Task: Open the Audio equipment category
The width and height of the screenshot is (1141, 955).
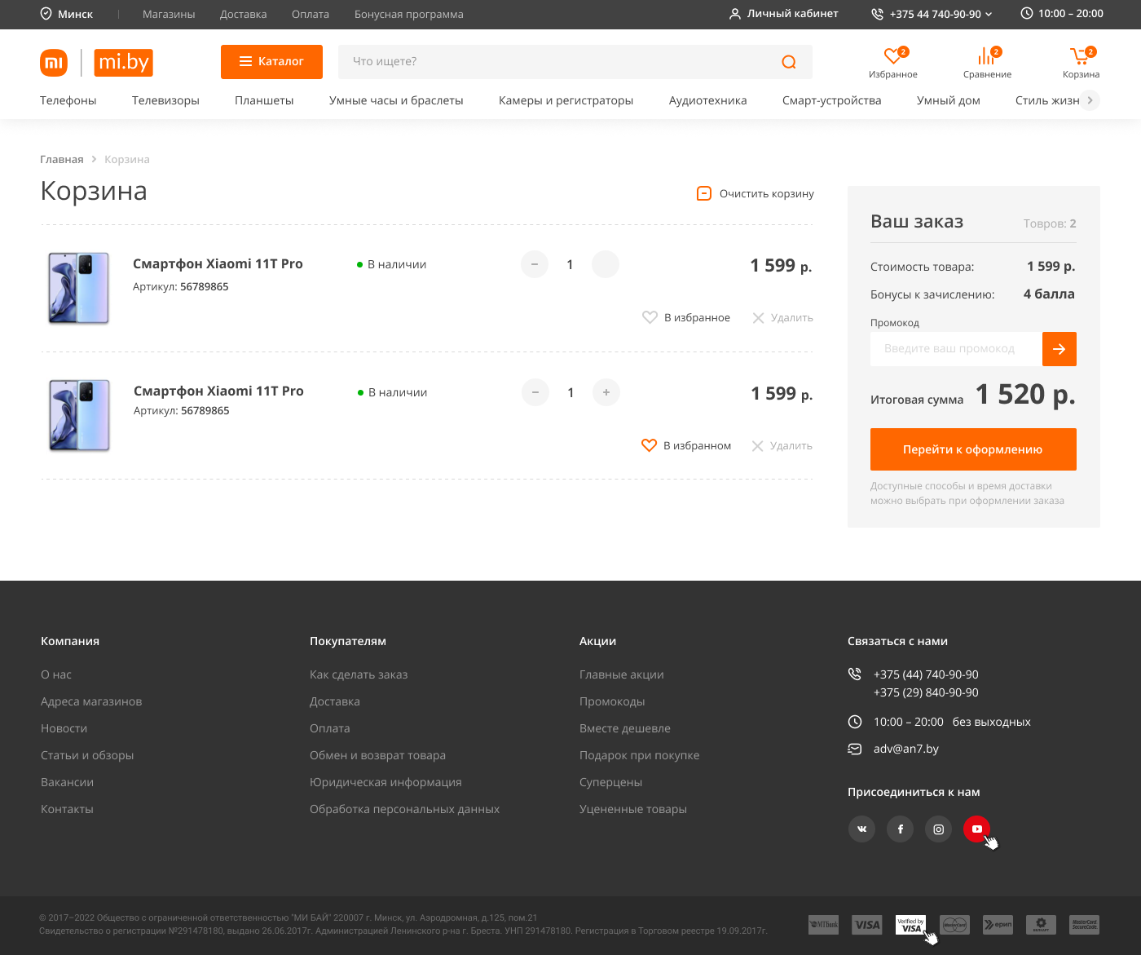Action: pyautogui.click(x=707, y=100)
